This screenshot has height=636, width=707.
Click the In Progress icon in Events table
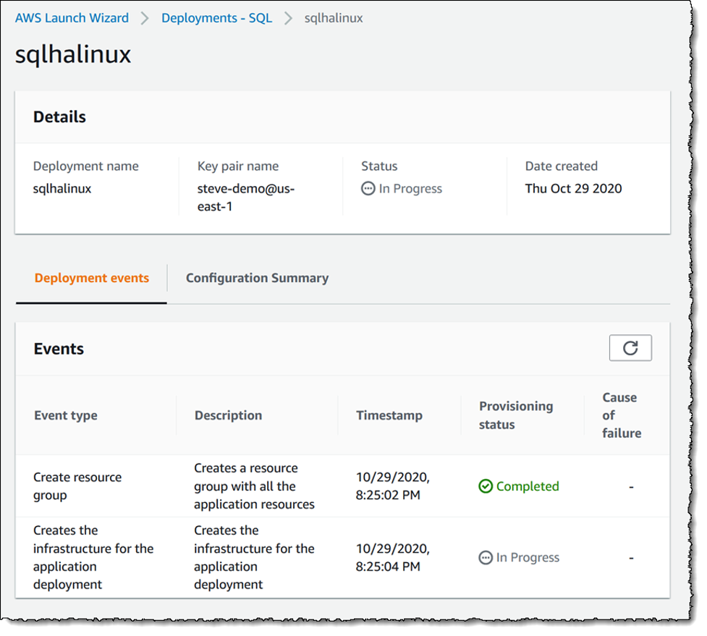click(x=485, y=558)
